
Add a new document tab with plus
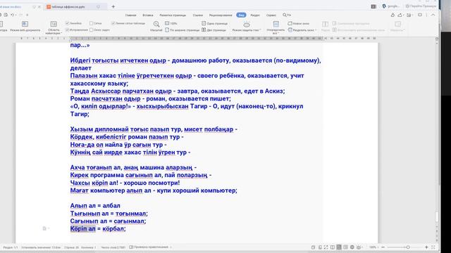[113, 6]
